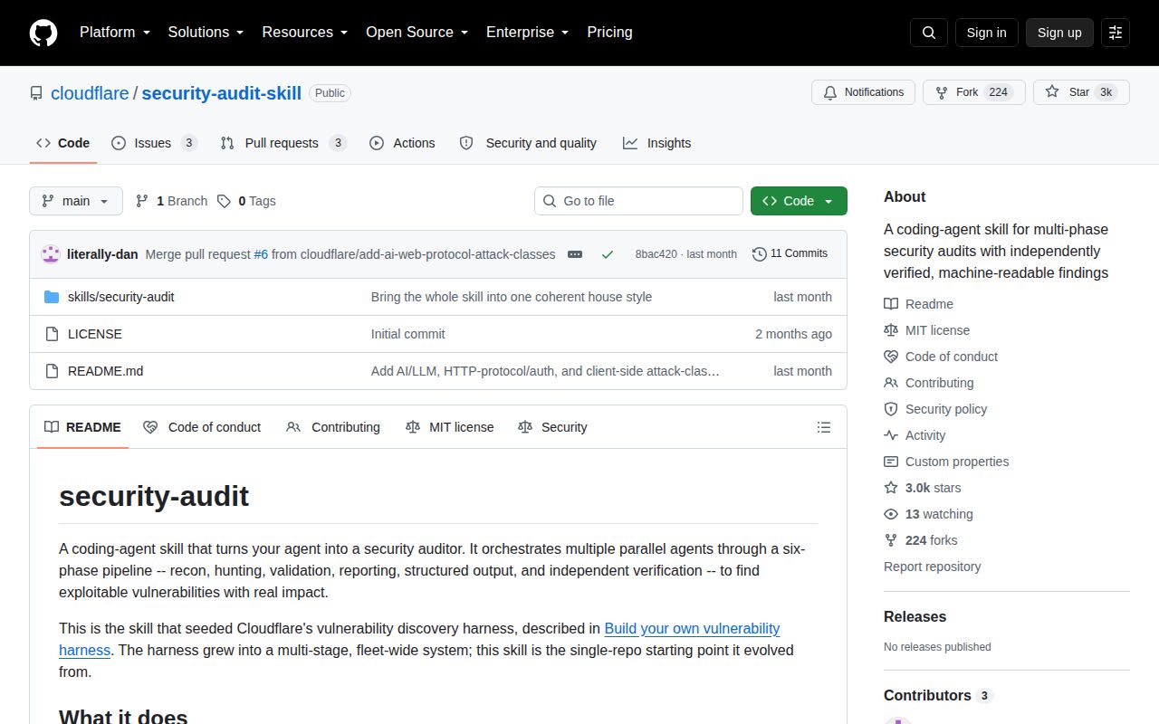Image resolution: width=1159 pixels, height=724 pixels.
Task: Click the notes icon beside Custom properties
Action: (x=891, y=462)
